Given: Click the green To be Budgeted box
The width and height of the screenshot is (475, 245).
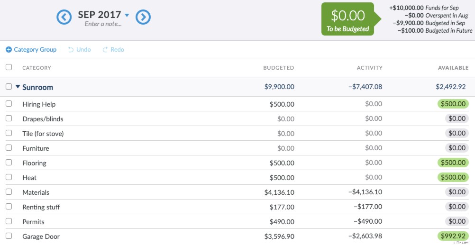Looking at the screenshot, I should (347, 19).
